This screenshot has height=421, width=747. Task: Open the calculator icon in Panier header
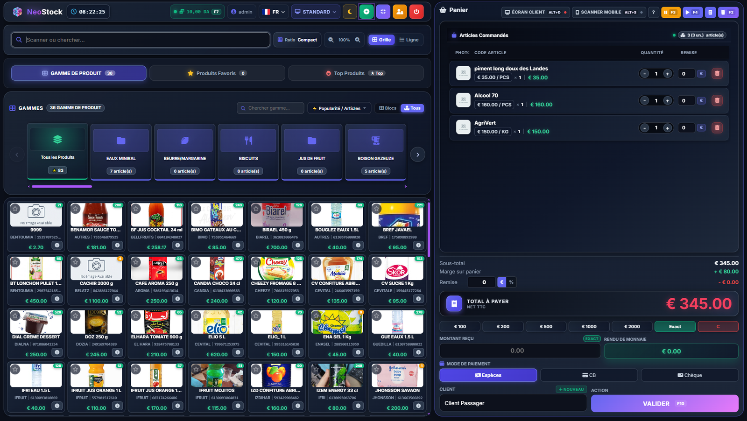point(710,12)
